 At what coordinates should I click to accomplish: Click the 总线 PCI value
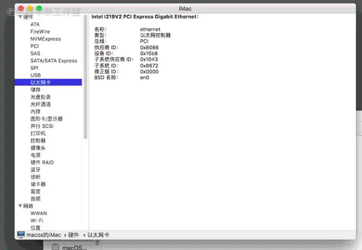144,41
